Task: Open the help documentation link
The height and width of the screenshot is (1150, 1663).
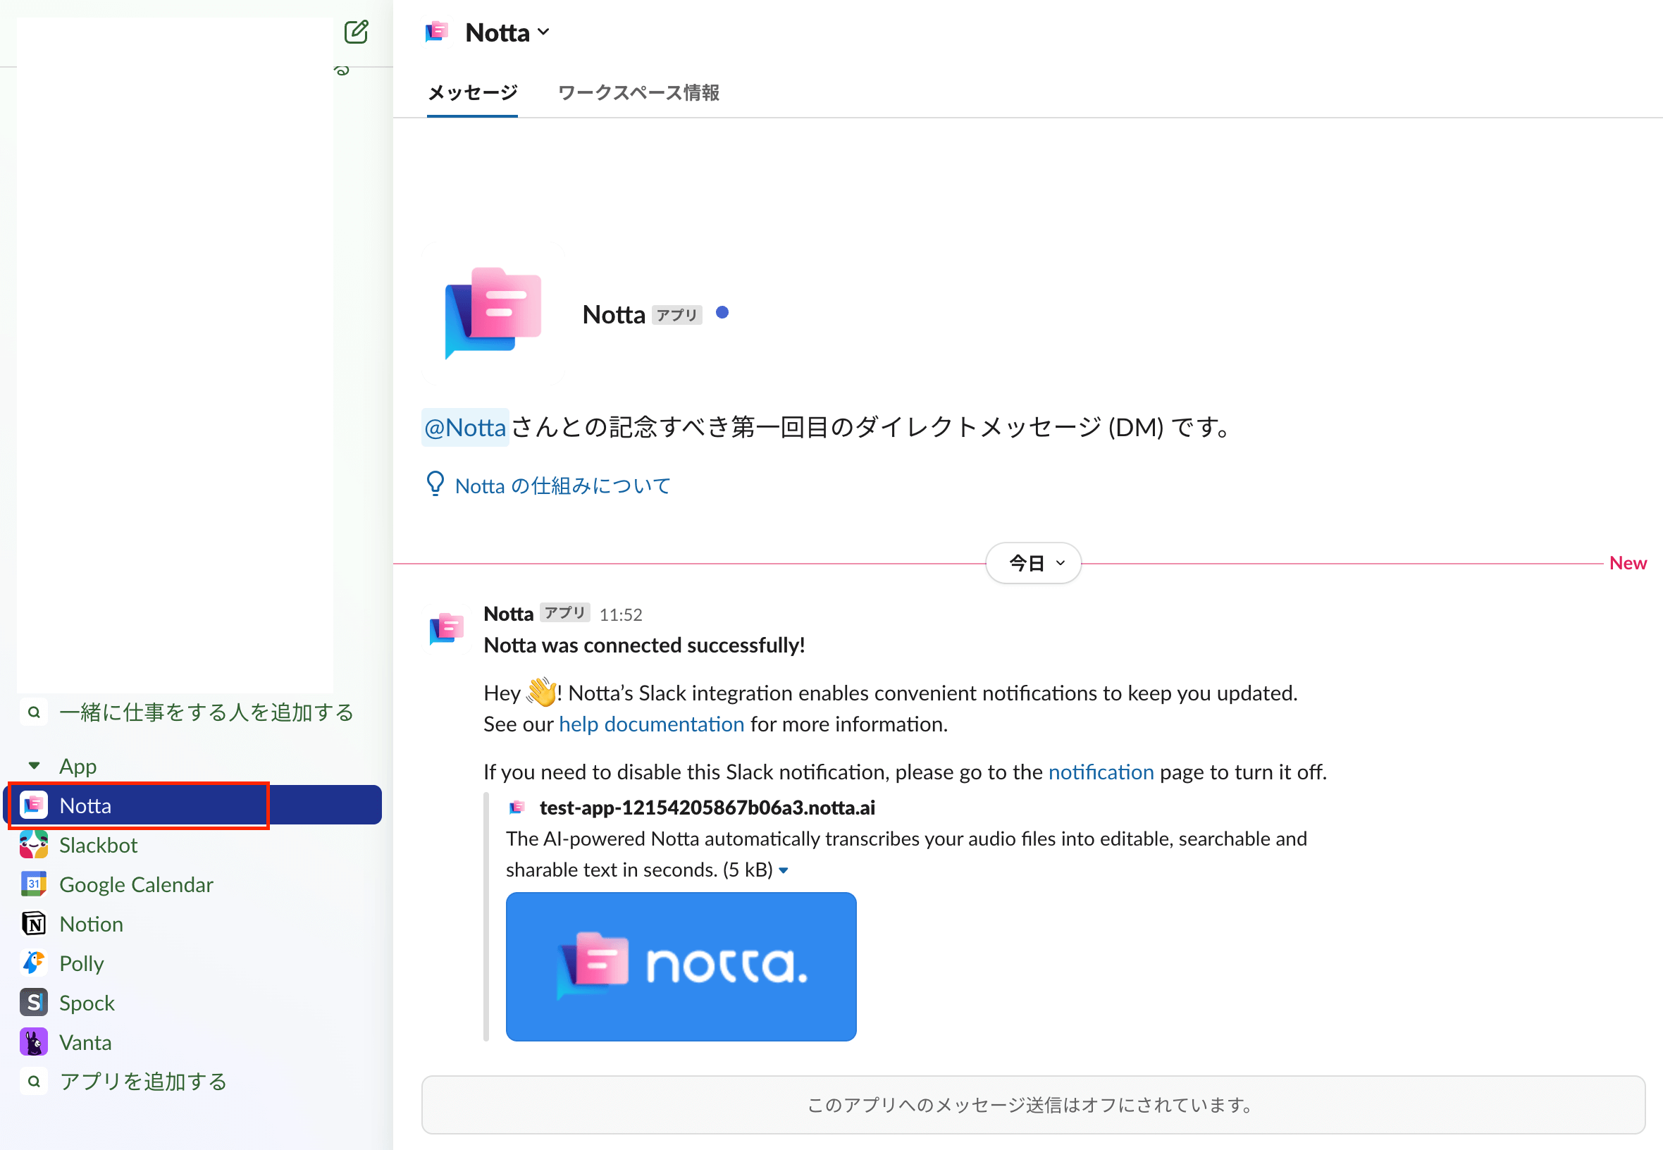Action: pos(652,724)
